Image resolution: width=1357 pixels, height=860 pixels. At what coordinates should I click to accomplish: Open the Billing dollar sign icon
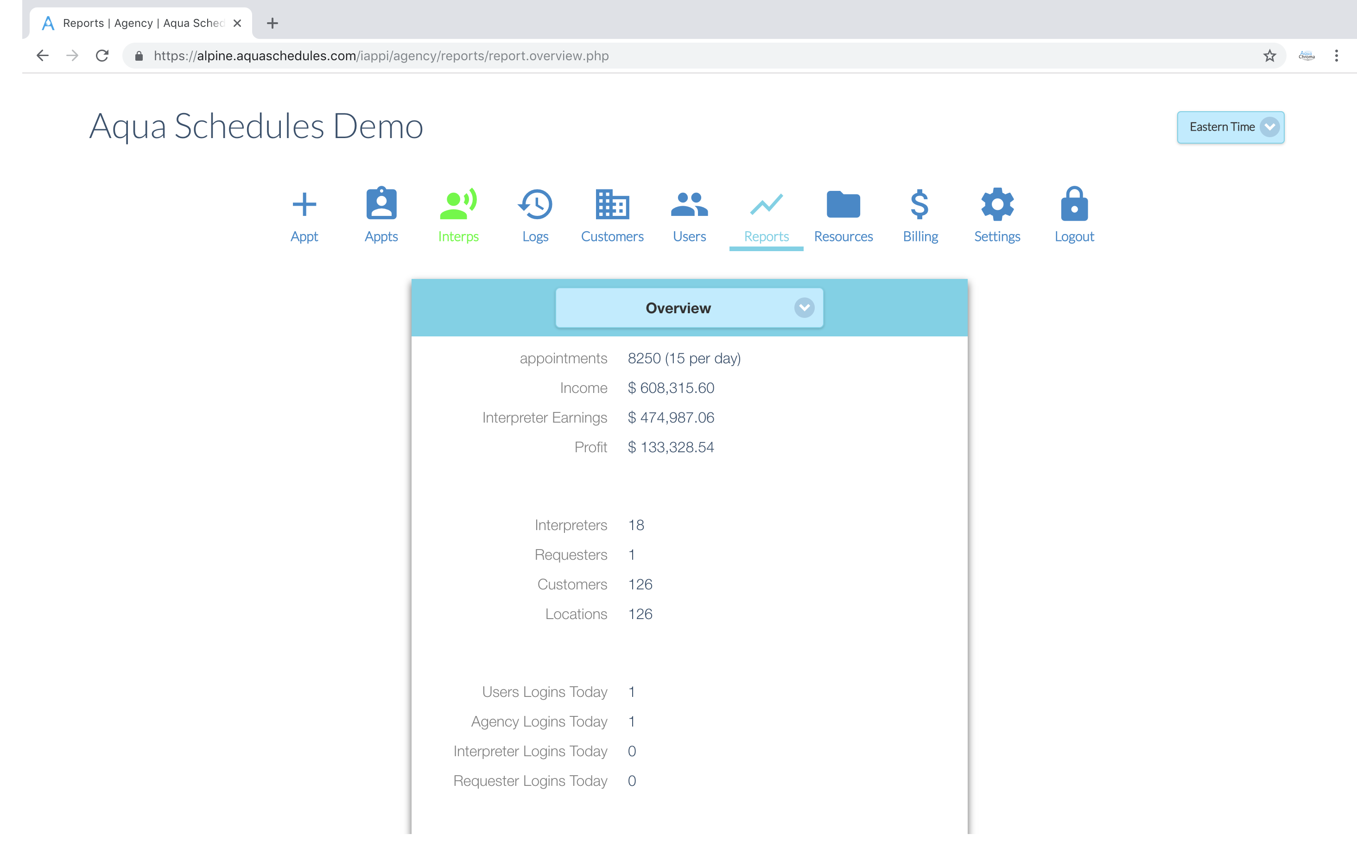[x=919, y=204]
